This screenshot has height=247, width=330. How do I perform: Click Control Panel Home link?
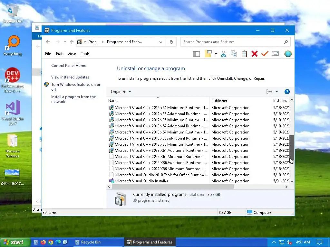[69, 66]
